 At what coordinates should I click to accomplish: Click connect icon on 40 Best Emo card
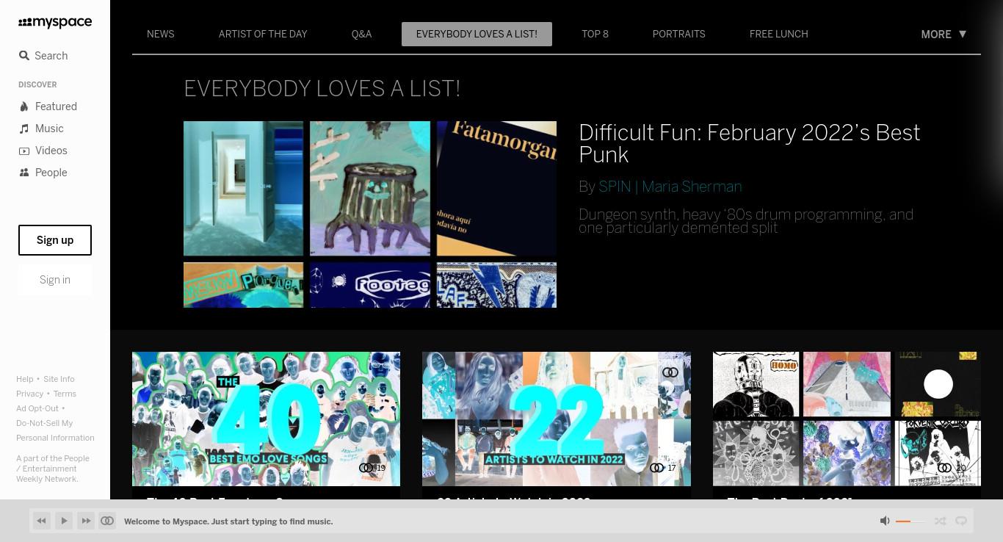(366, 468)
